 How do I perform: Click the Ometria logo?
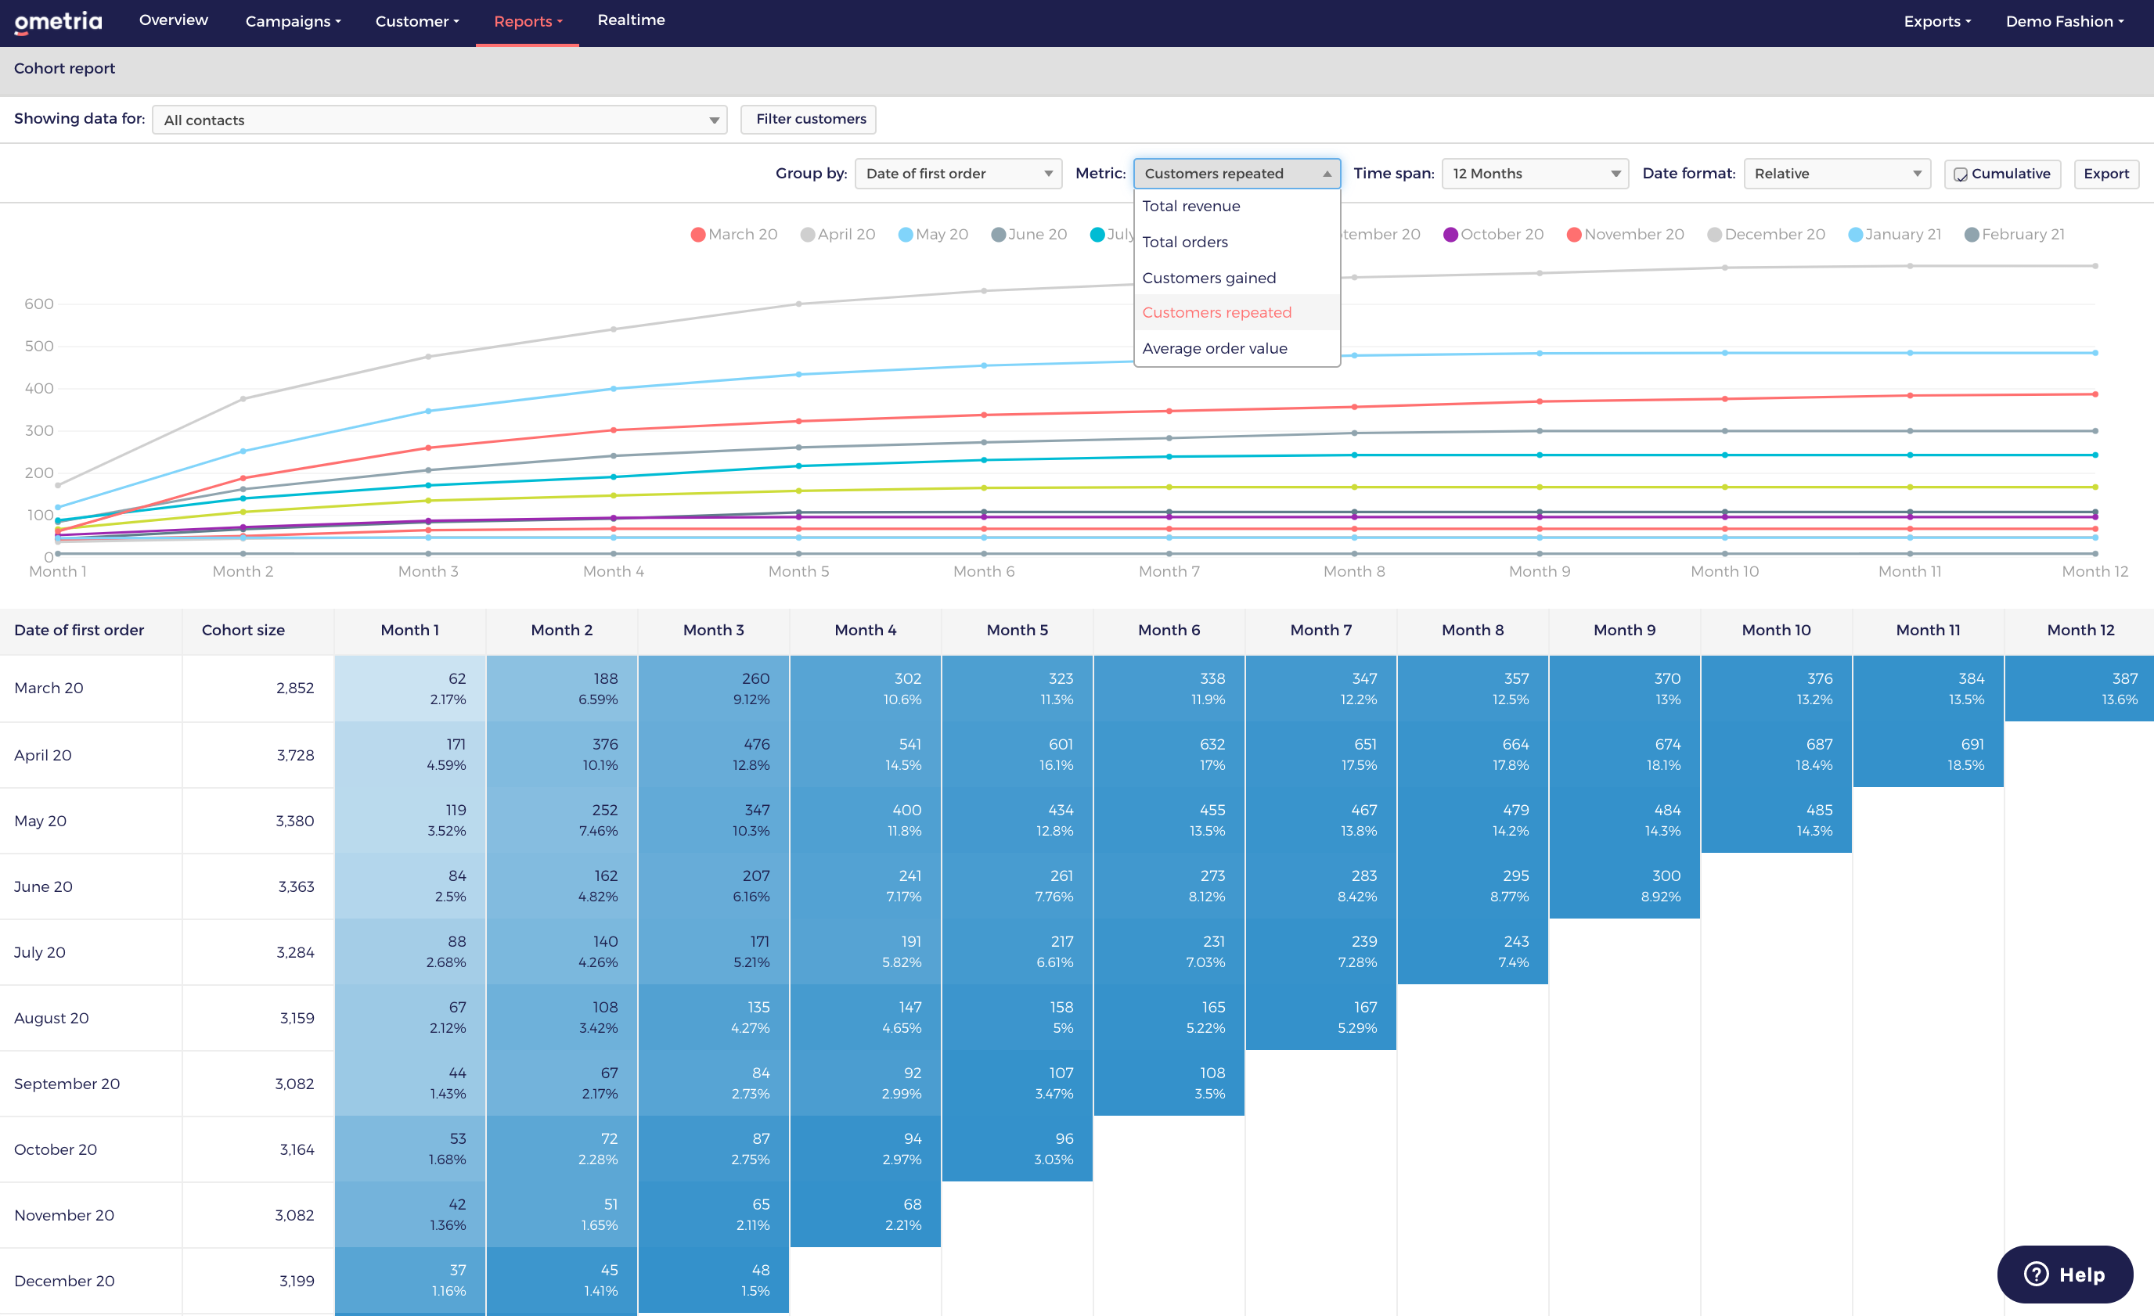click(x=58, y=22)
